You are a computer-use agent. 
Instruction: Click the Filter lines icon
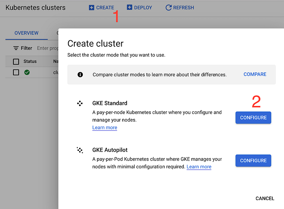coord(16,48)
